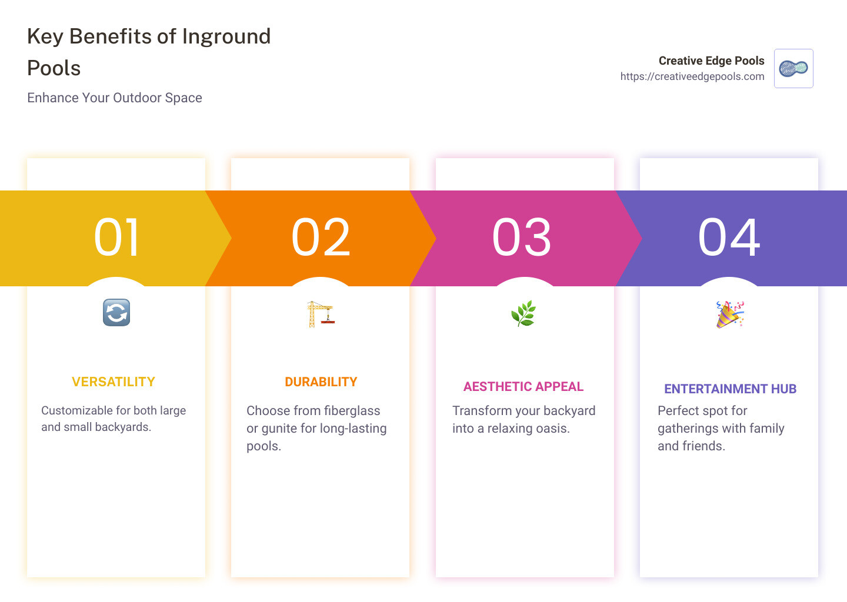
Task: Open the creativeedgepools.com website link
Action: click(x=692, y=76)
